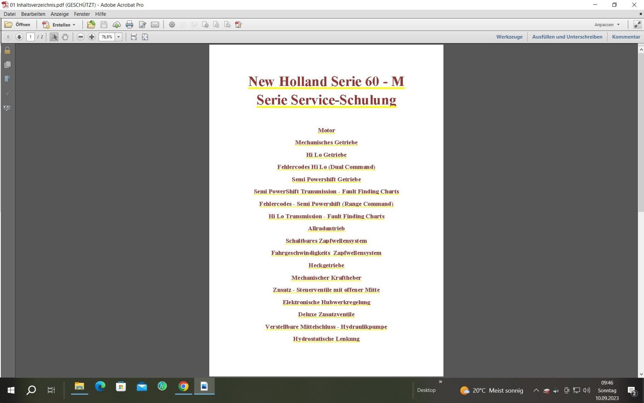Click the zoom out minus button
Image resolution: width=644 pixels, height=403 pixels.
tap(80, 37)
